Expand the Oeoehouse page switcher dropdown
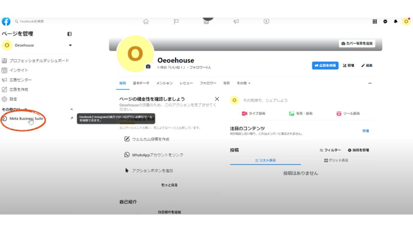The image size is (413, 232). pos(70,46)
